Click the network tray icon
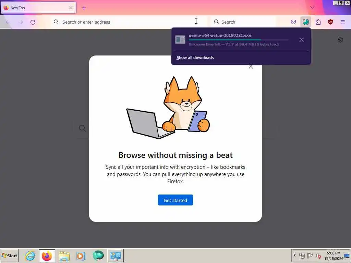This screenshot has height=263, width=351. click(x=302, y=255)
